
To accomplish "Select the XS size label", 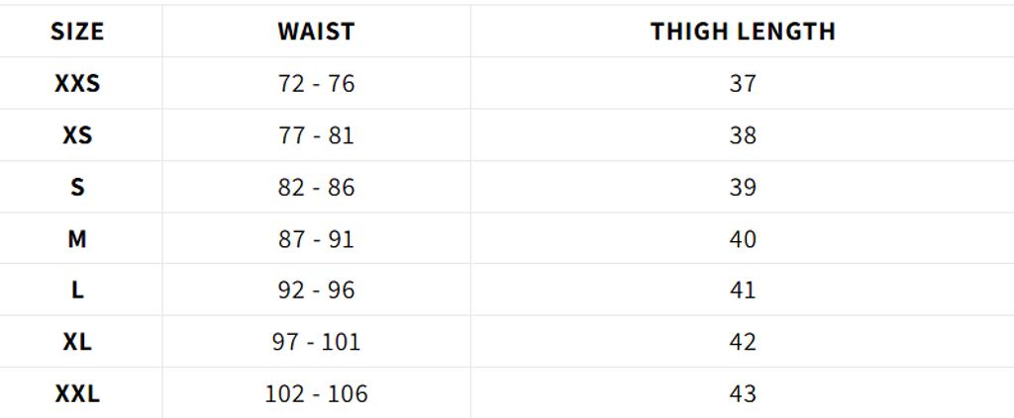I will [x=77, y=135].
